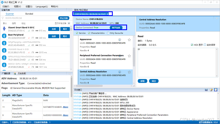This screenshot has width=220, height=124.
Task: Click the 断开连接 disconnect button
Action: (116, 28)
